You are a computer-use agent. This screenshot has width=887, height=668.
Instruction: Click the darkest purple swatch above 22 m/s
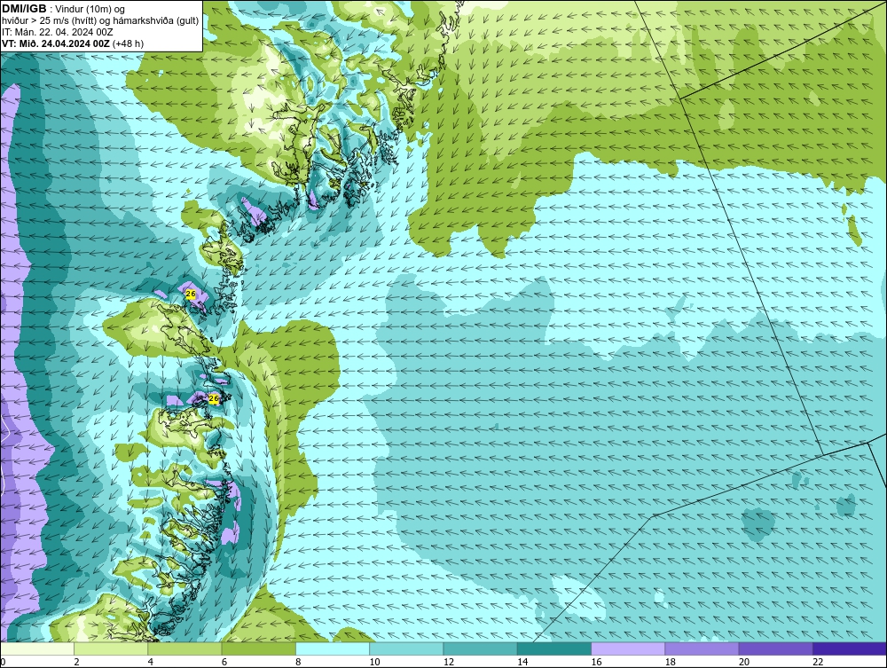[850, 648]
